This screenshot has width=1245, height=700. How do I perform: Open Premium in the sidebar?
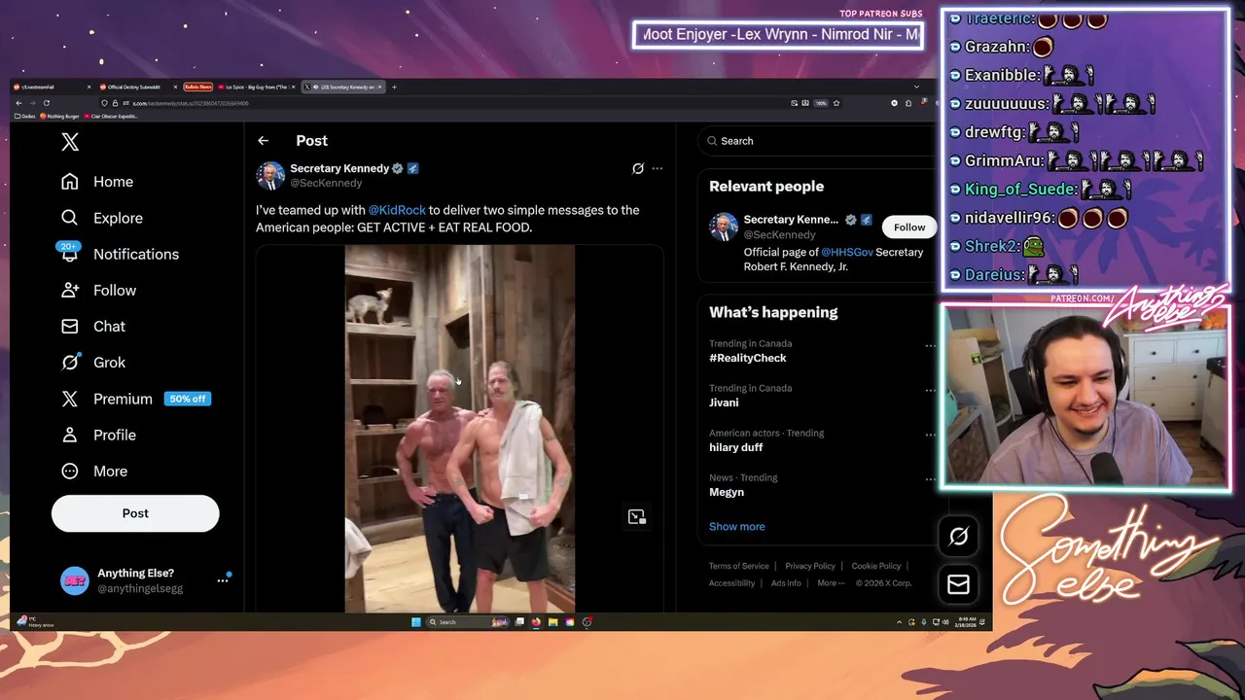135,399
